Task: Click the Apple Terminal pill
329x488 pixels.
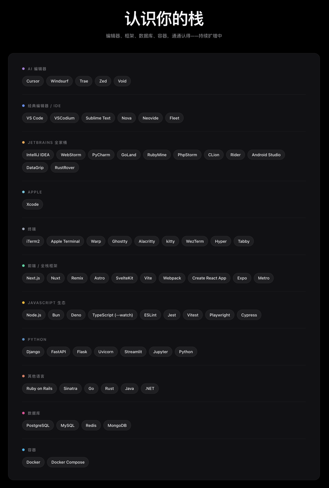Action: click(65, 241)
